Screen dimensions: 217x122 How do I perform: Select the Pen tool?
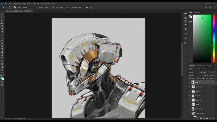point(2,55)
